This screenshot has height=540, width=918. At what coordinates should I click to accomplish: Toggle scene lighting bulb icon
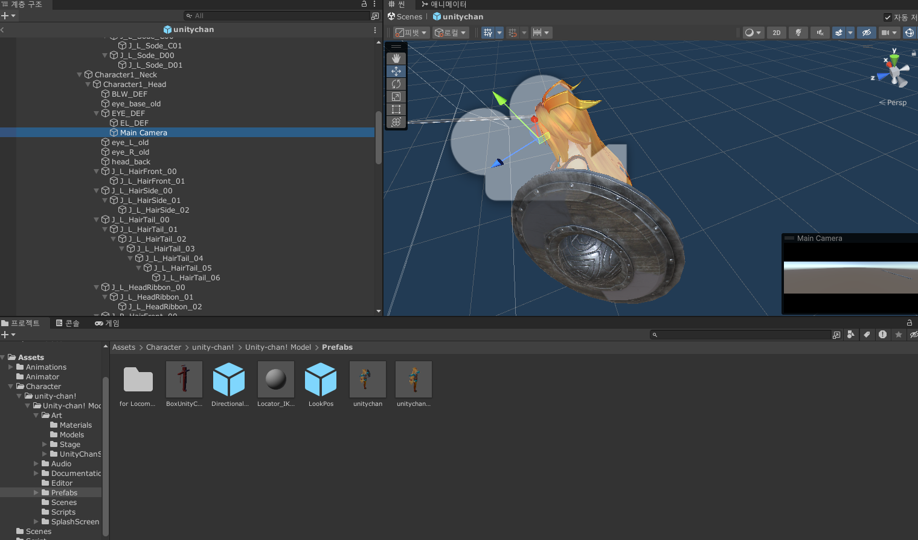[x=798, y=33]
